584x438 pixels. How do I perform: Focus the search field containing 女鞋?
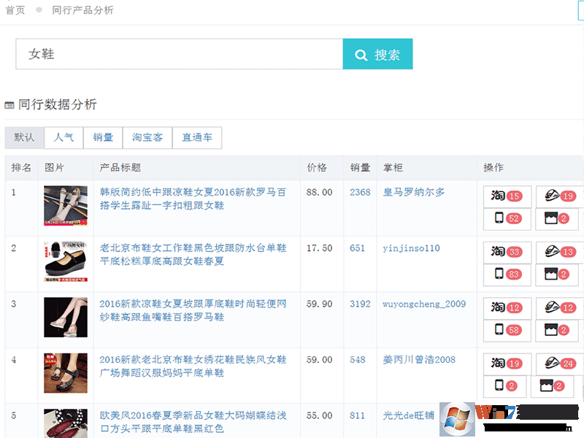tap(179, 54)
